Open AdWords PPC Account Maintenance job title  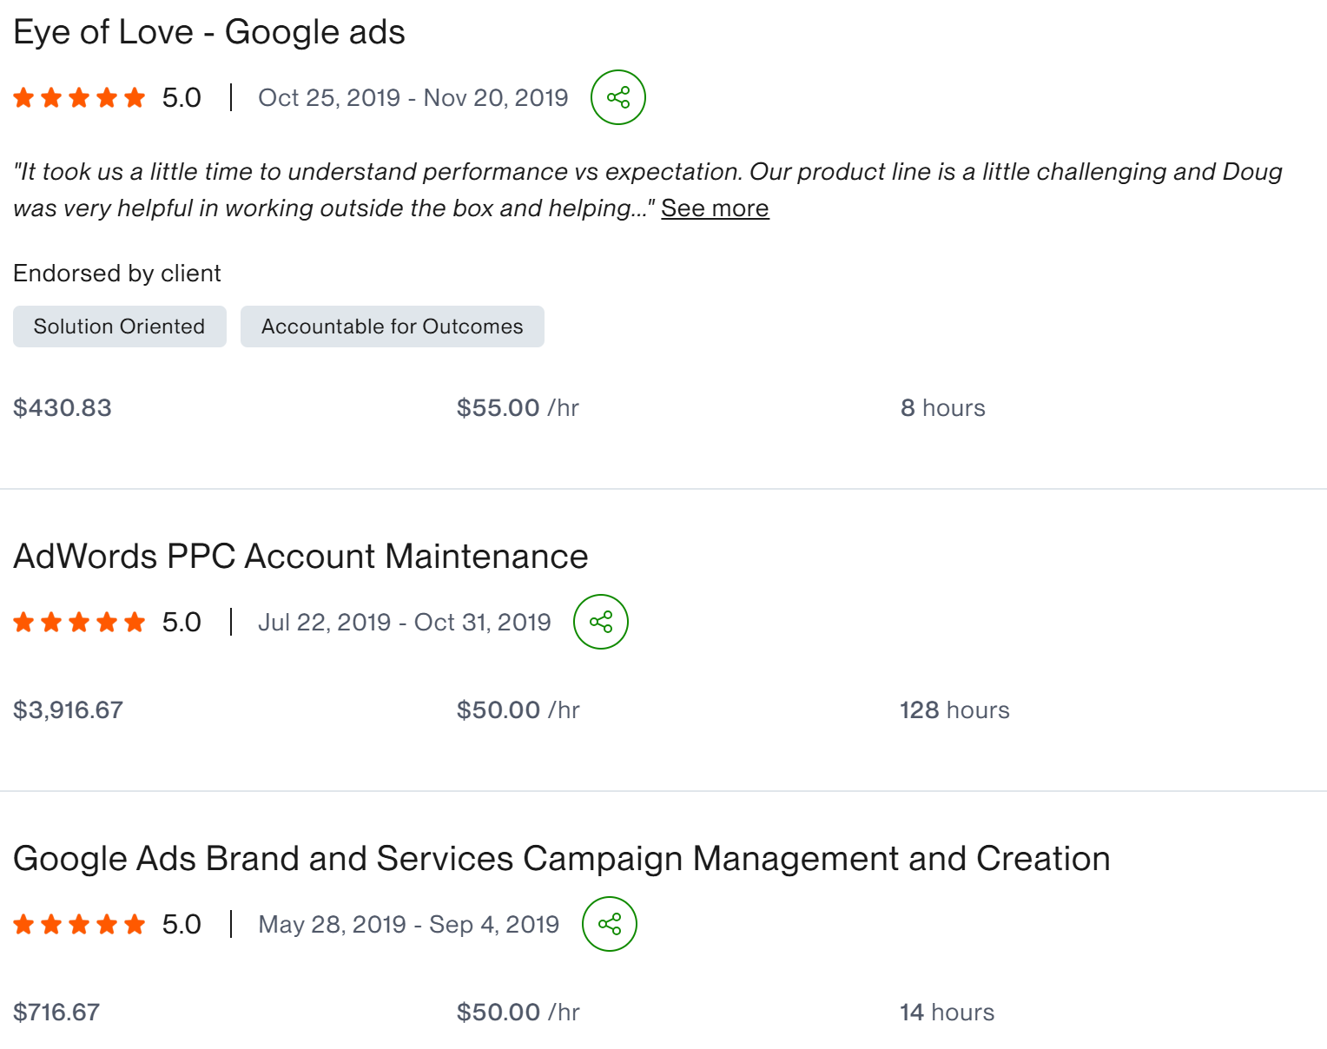pos(300,557)
